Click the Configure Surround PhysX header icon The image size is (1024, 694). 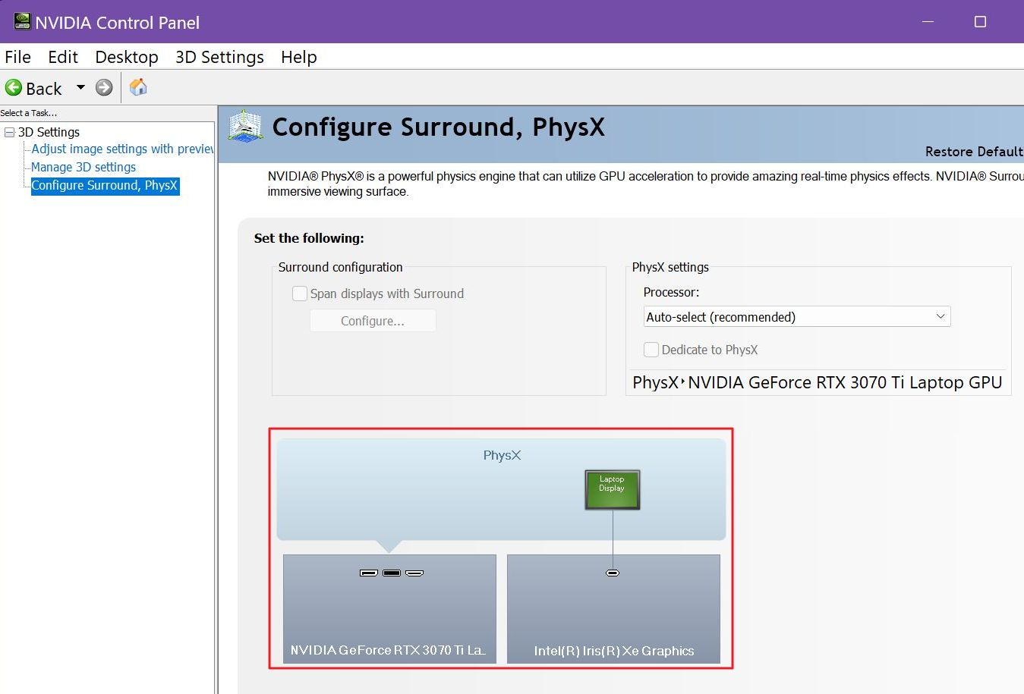[244, 127]
